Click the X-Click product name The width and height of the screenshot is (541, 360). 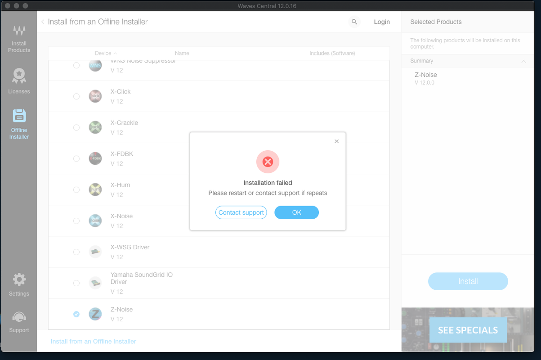pos(121,91)
